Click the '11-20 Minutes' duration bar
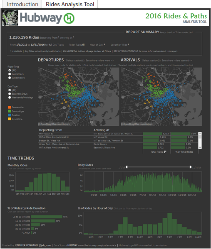 [x=43, y=221]
